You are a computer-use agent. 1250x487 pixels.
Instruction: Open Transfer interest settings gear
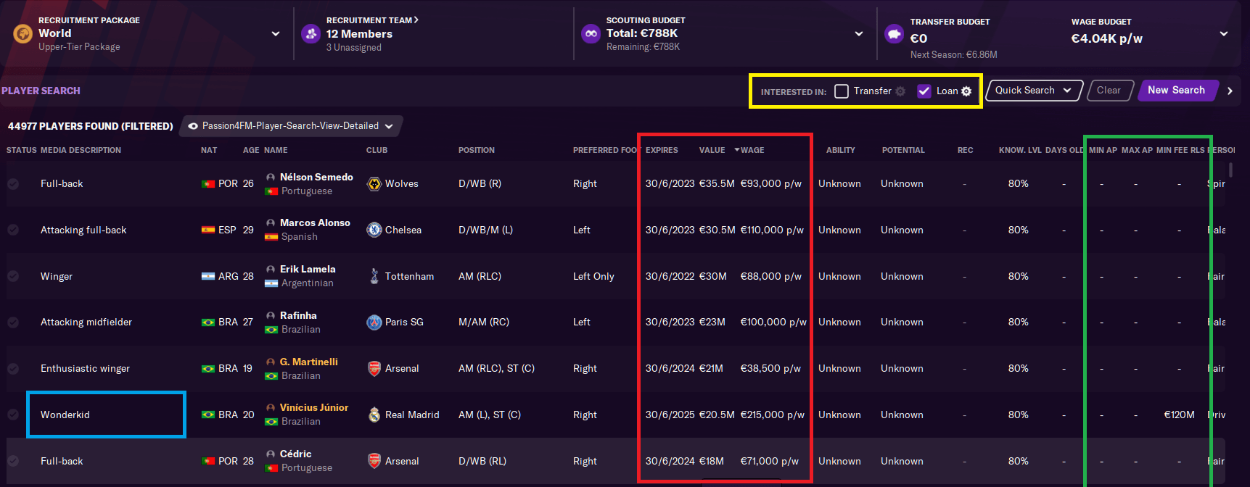pyautogui.click(x=900, y=91)
